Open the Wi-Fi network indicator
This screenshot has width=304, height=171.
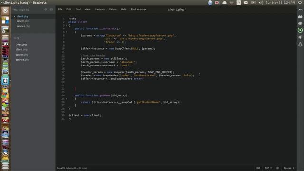231,3
